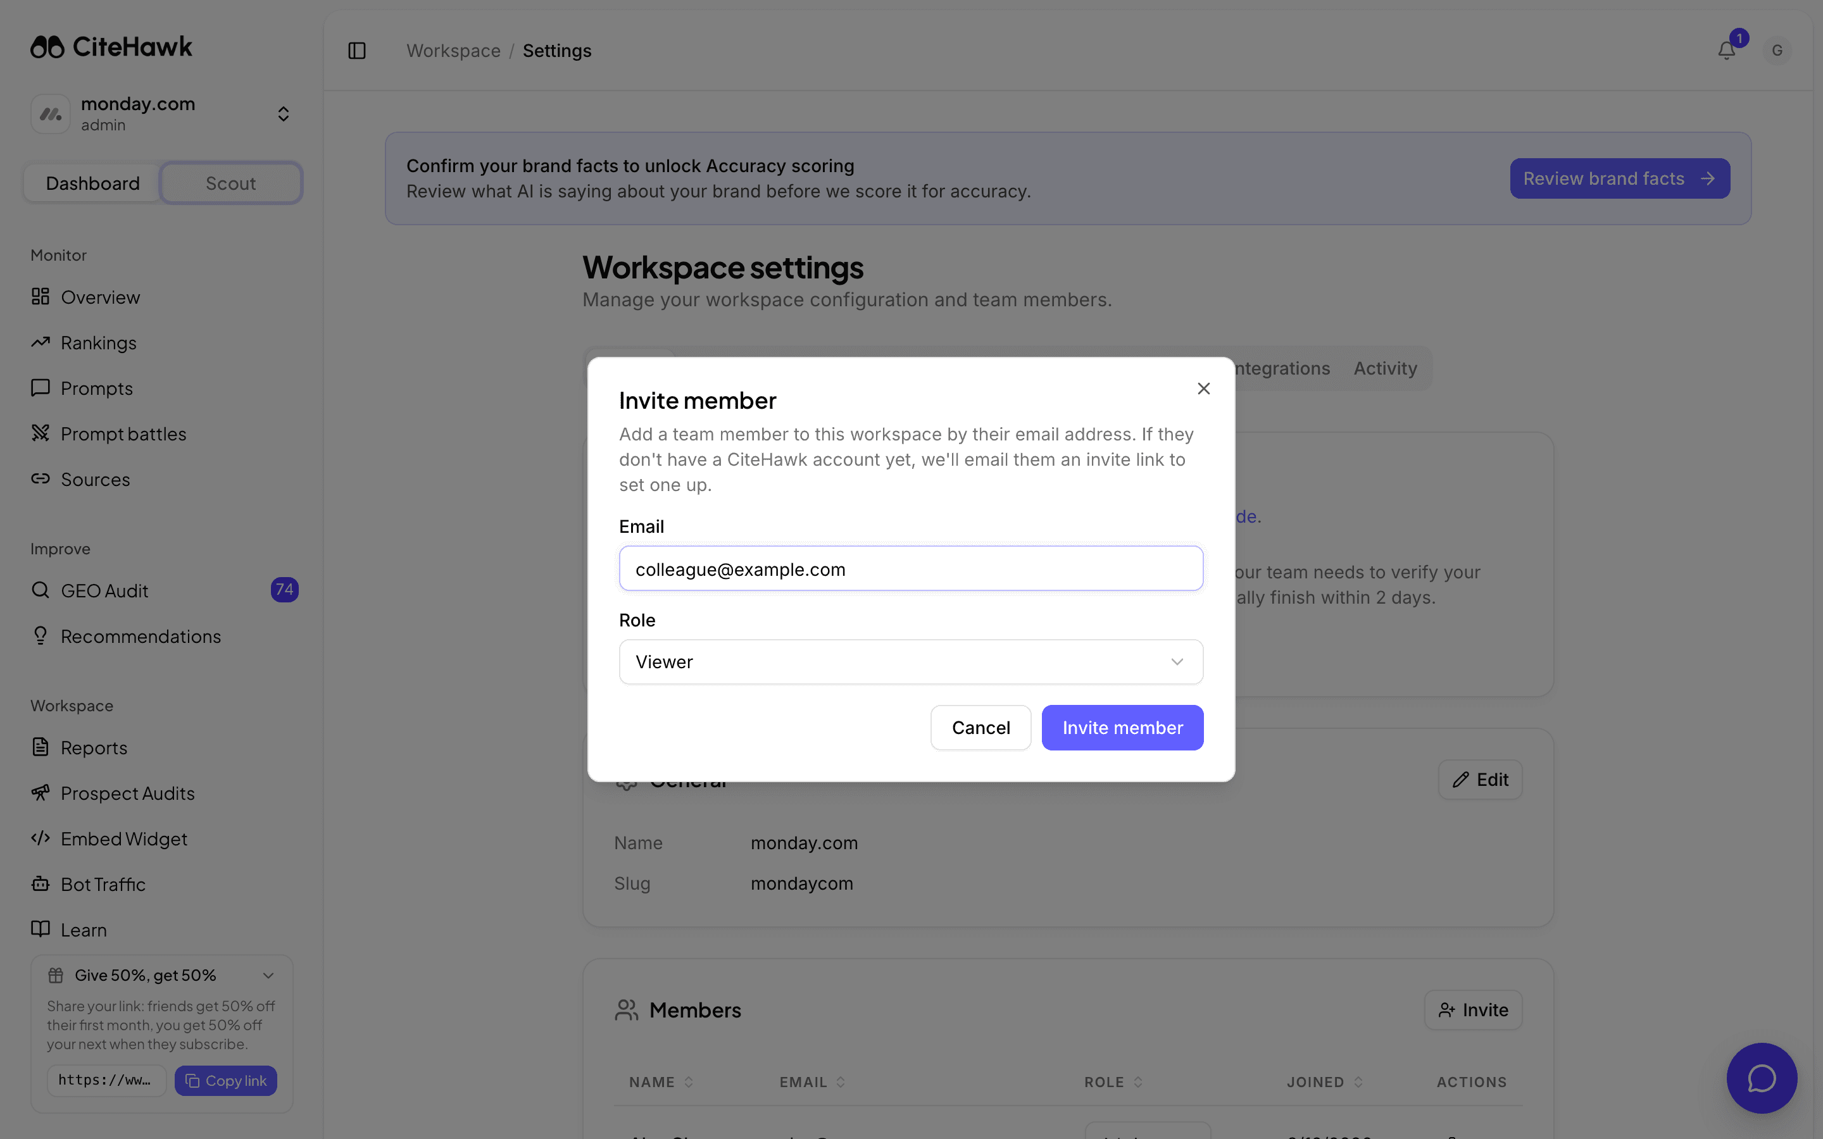Focus the Email input field
This screenshot has width=1823, height=1139.
pyautogui.click(x=911, y=569)
